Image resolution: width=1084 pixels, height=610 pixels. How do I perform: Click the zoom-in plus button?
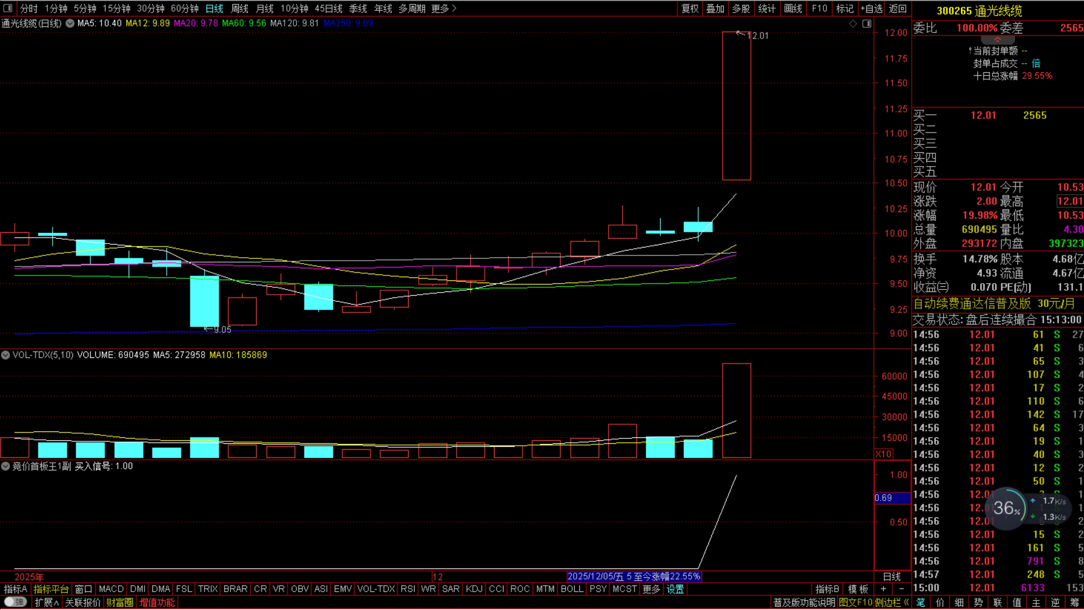coord(883,589)
